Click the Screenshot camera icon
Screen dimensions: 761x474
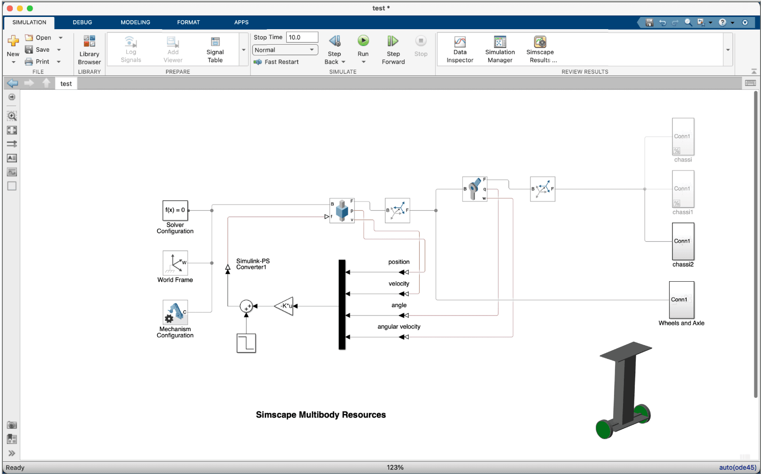(x=12, y=425)
